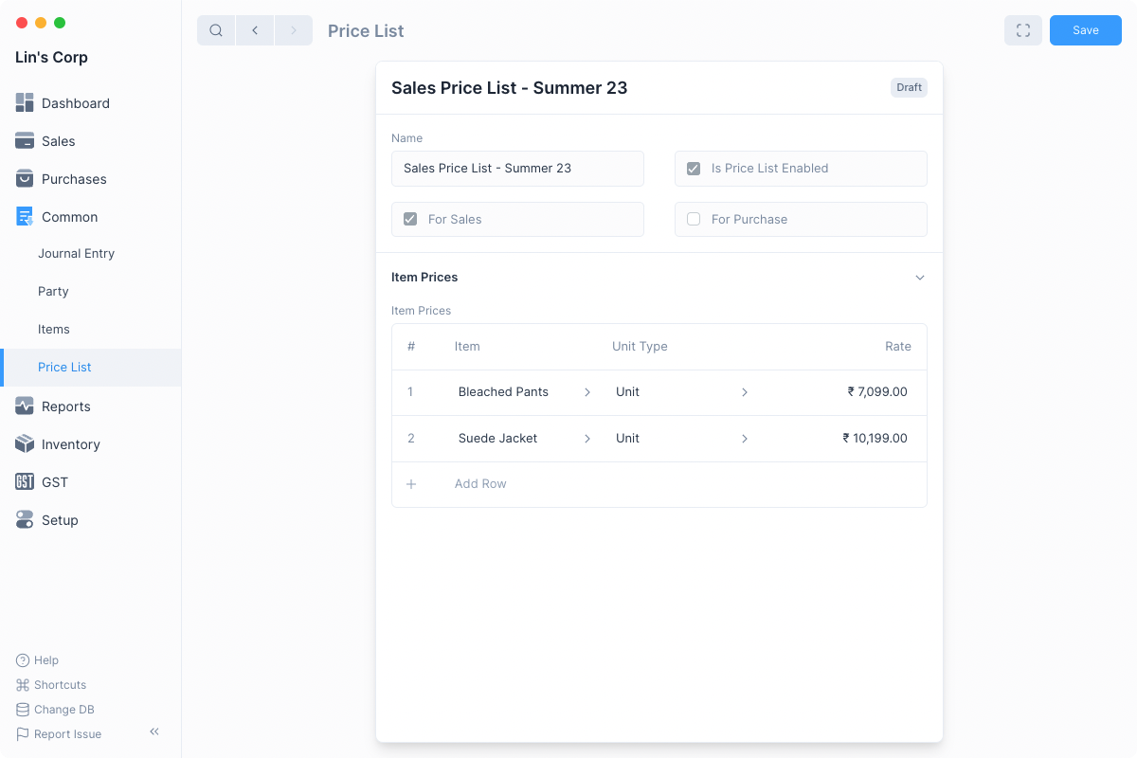The height and width of the screenshot is (758, 1137).
Task: Open the Items sidebar entry
Action: coord(54,330)
